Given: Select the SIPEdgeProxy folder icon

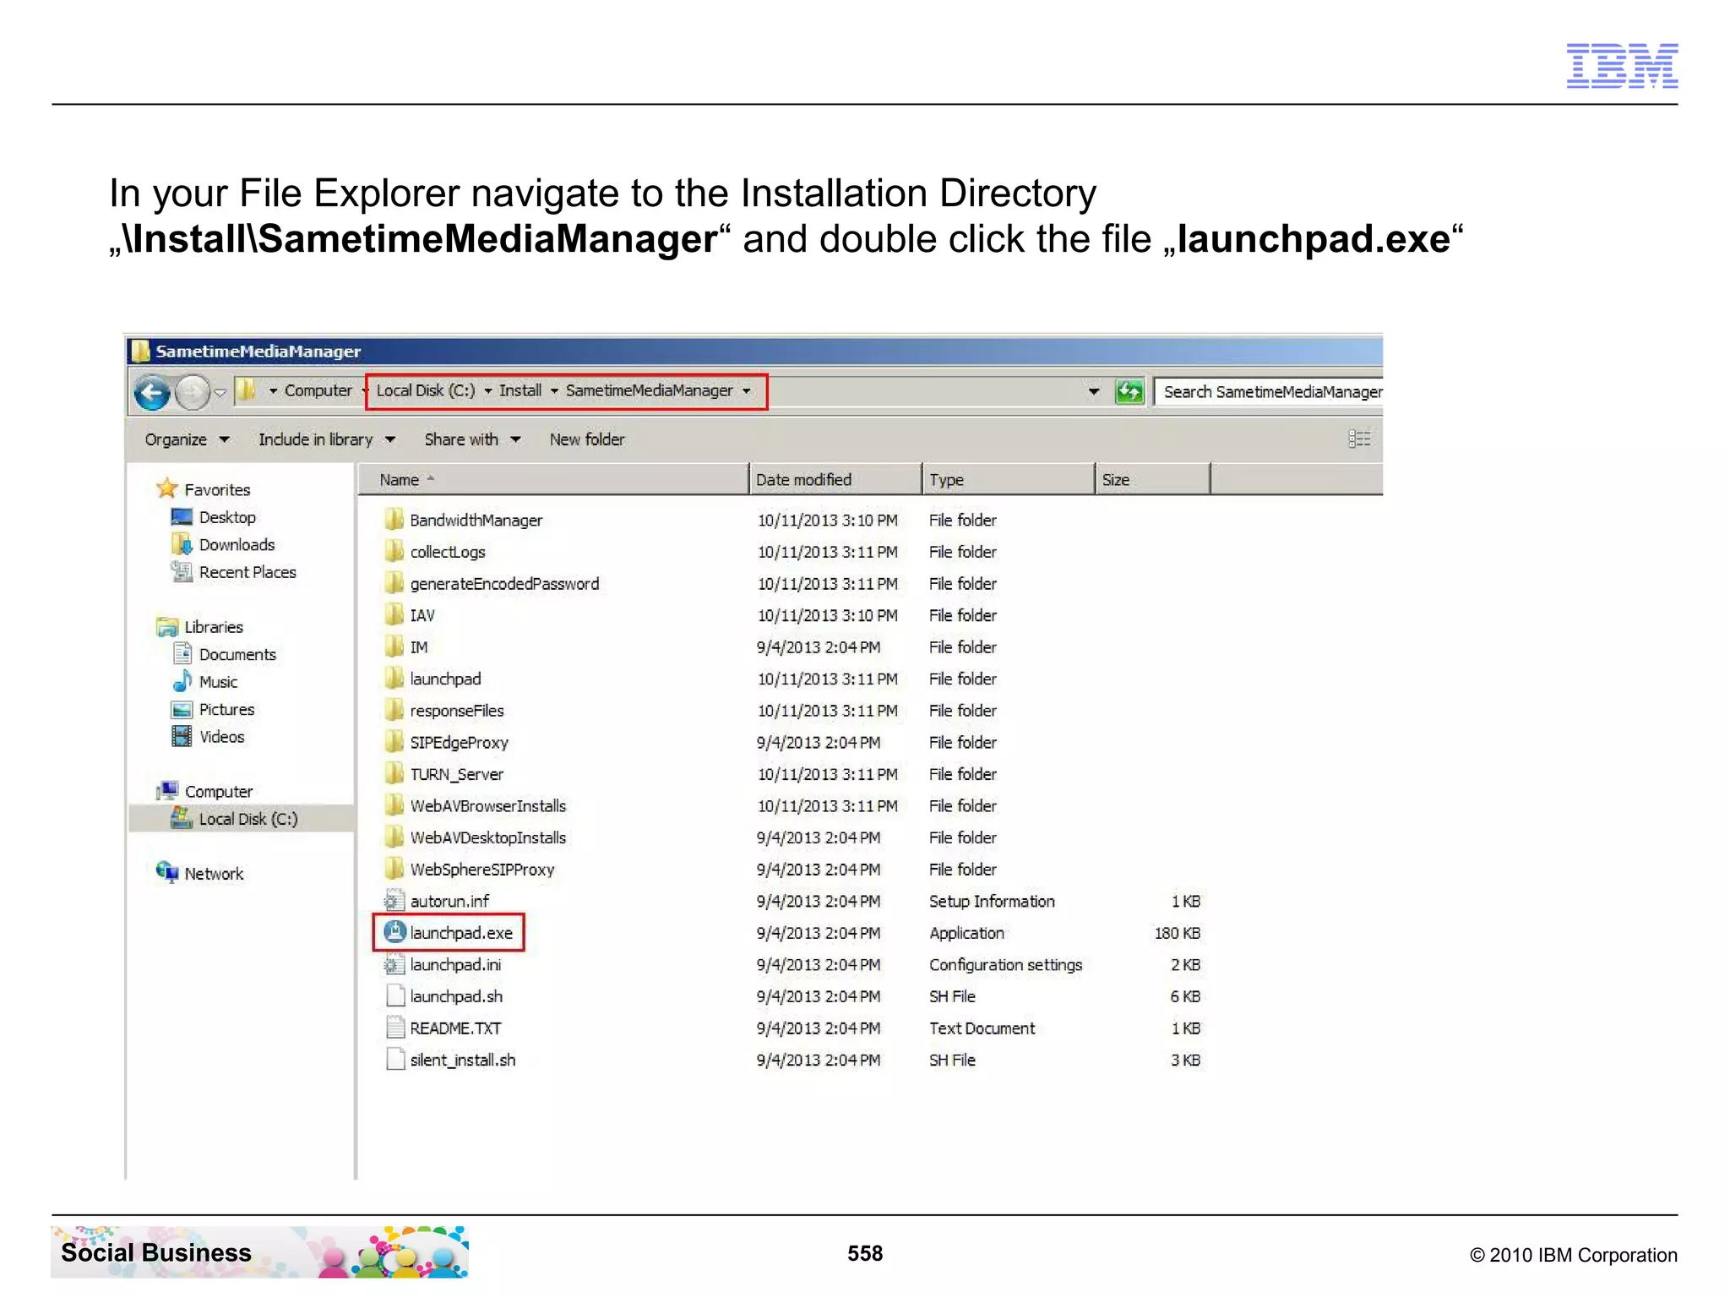Looking at the screenshot, I should point(394,742).
